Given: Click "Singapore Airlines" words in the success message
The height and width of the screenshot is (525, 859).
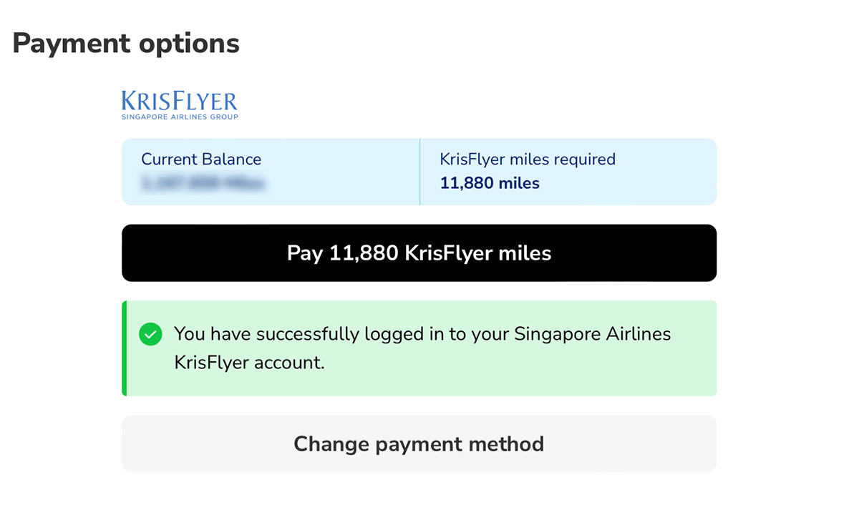Looking at the screenshot, I should [593, 334].
